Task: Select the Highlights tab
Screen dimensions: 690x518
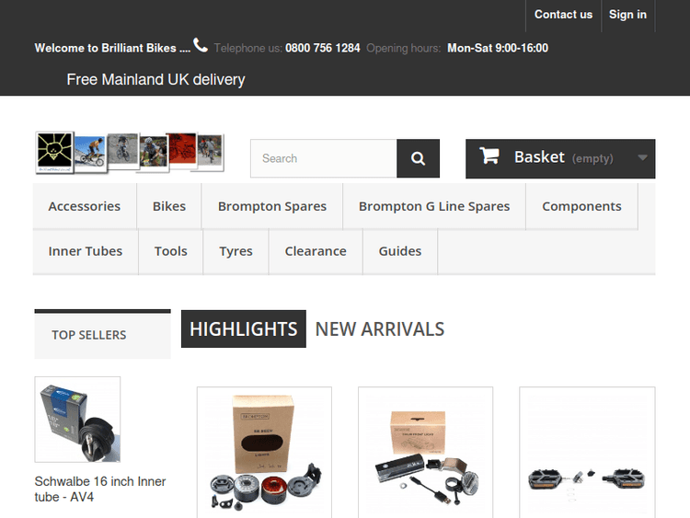Action: coord(244,329)
